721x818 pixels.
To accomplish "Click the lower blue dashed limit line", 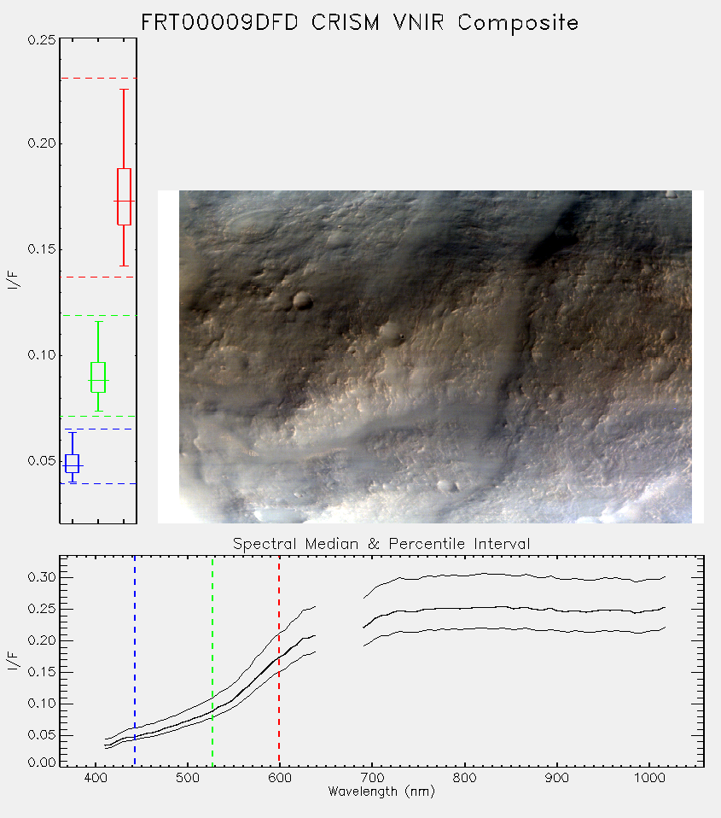I will click(x=98, y=483).
